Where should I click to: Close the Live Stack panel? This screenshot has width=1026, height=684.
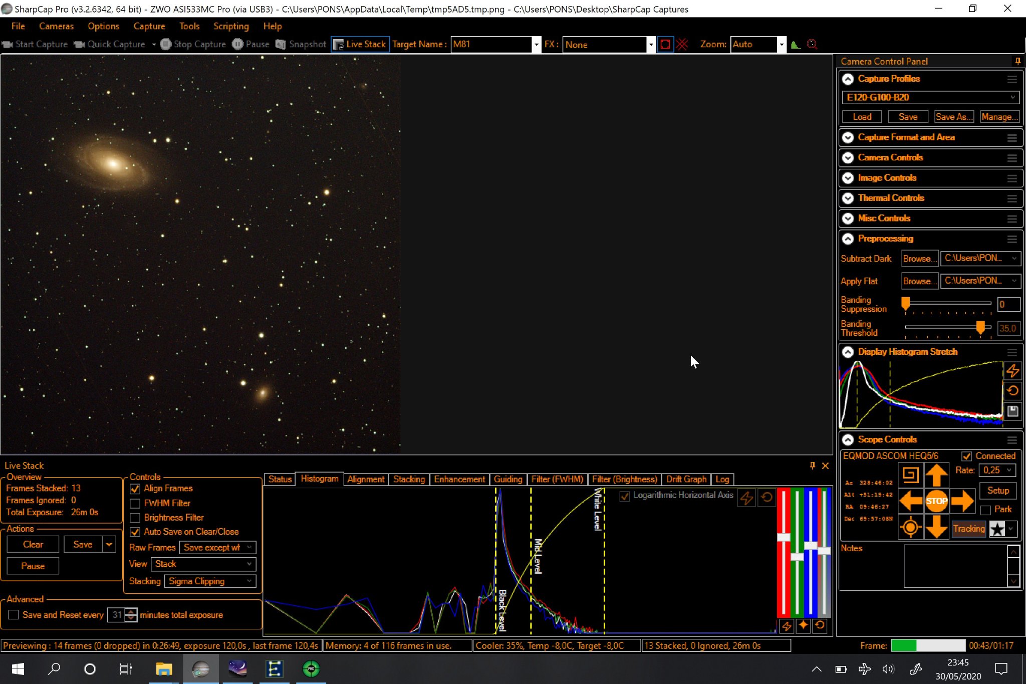coord(826,466)
